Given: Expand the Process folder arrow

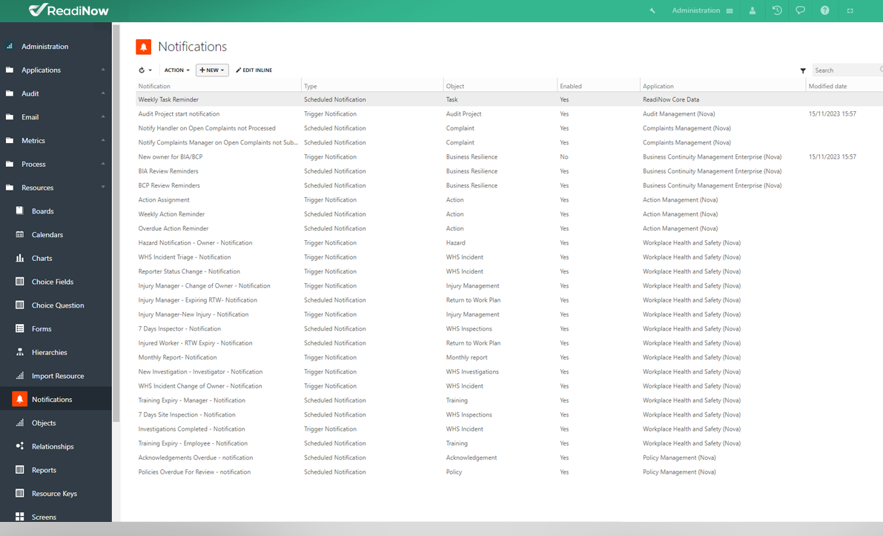Looking at the screenshot, I should coord(103,164).
